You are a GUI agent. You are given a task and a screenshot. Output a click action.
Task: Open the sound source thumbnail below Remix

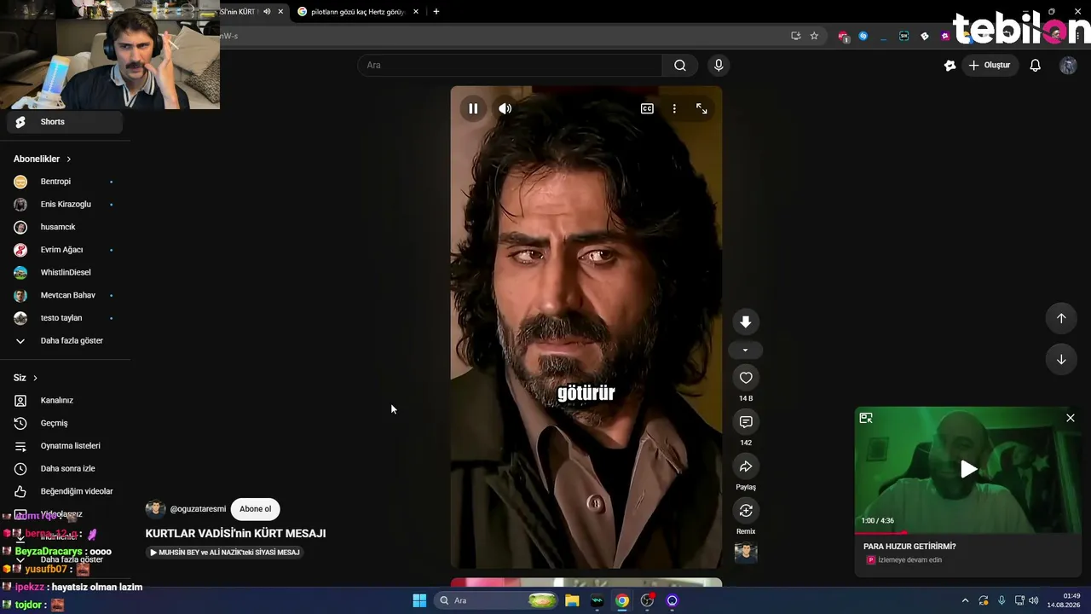(x=746, y=553)
